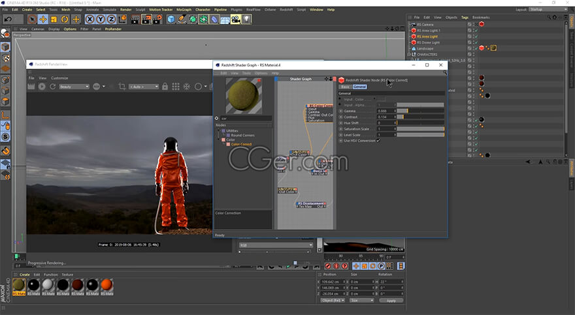Image resolution: width=575 pixels, height=315 pixels.
Task: Click Apply button in coordinates panel
Action: click(391, 301)
